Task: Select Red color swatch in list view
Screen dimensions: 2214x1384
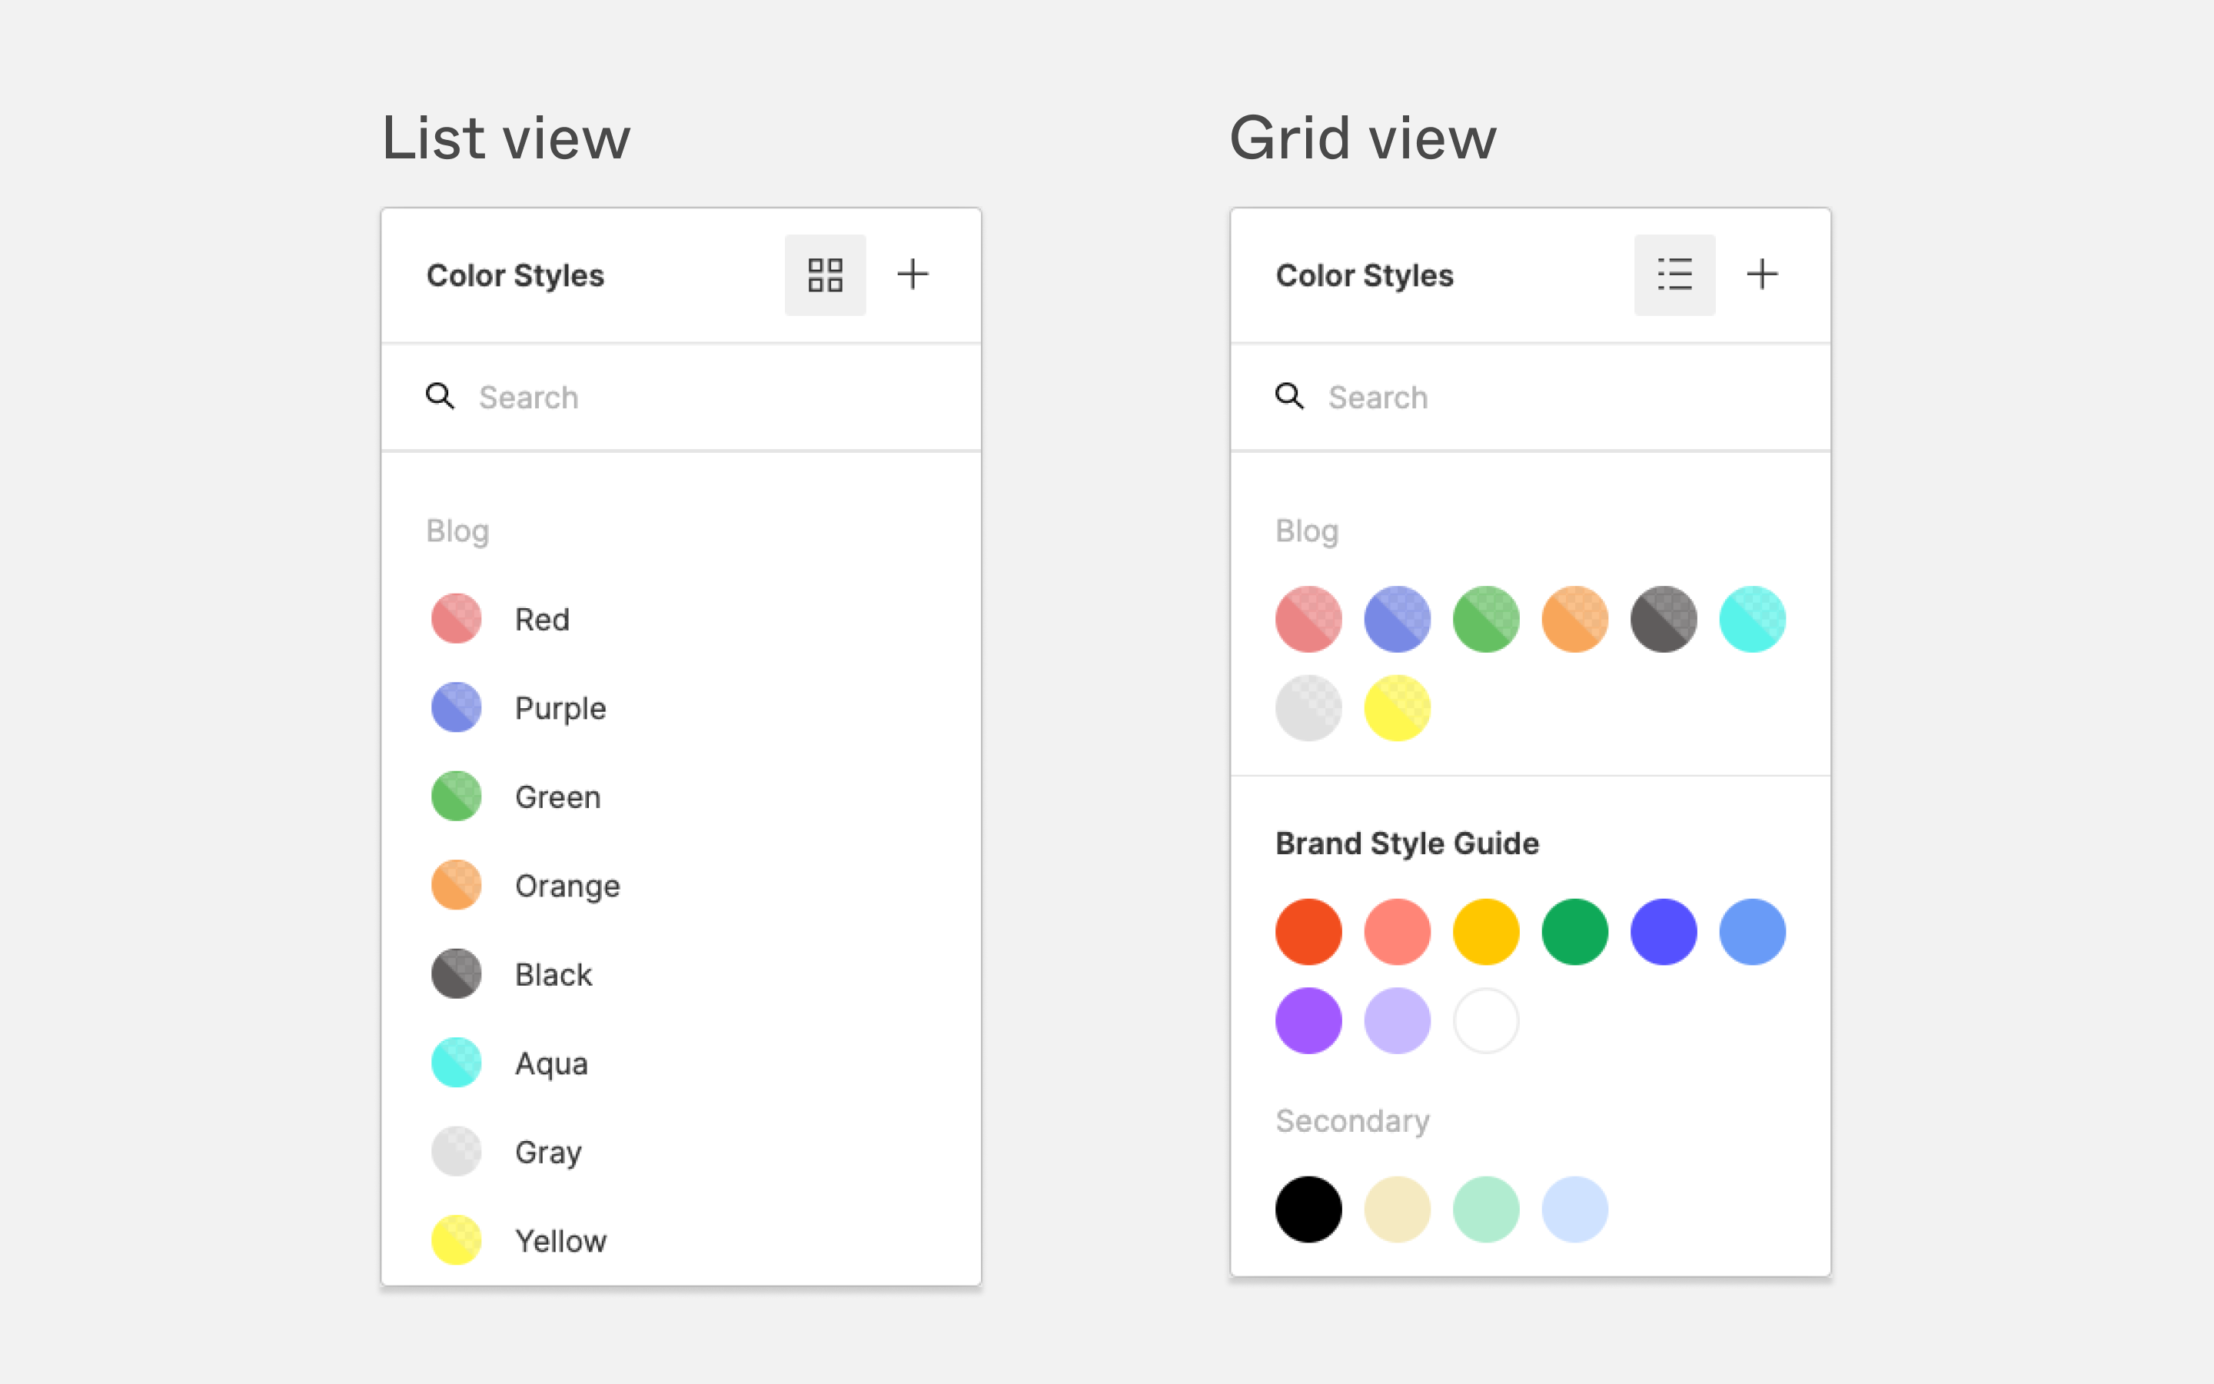Action: [x=457, y=619]
